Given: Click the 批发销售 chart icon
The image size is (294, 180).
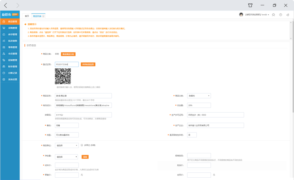Looking at the screenshot, I should [4, 41].
